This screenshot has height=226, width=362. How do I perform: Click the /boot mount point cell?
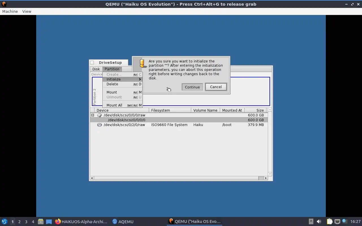tap(227, 125)
